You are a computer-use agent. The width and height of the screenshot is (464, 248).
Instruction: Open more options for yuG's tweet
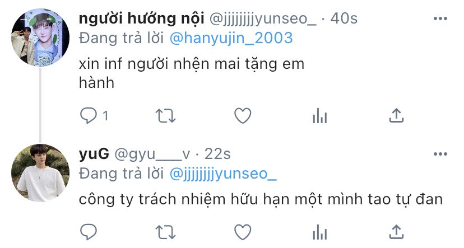point(440,154)
